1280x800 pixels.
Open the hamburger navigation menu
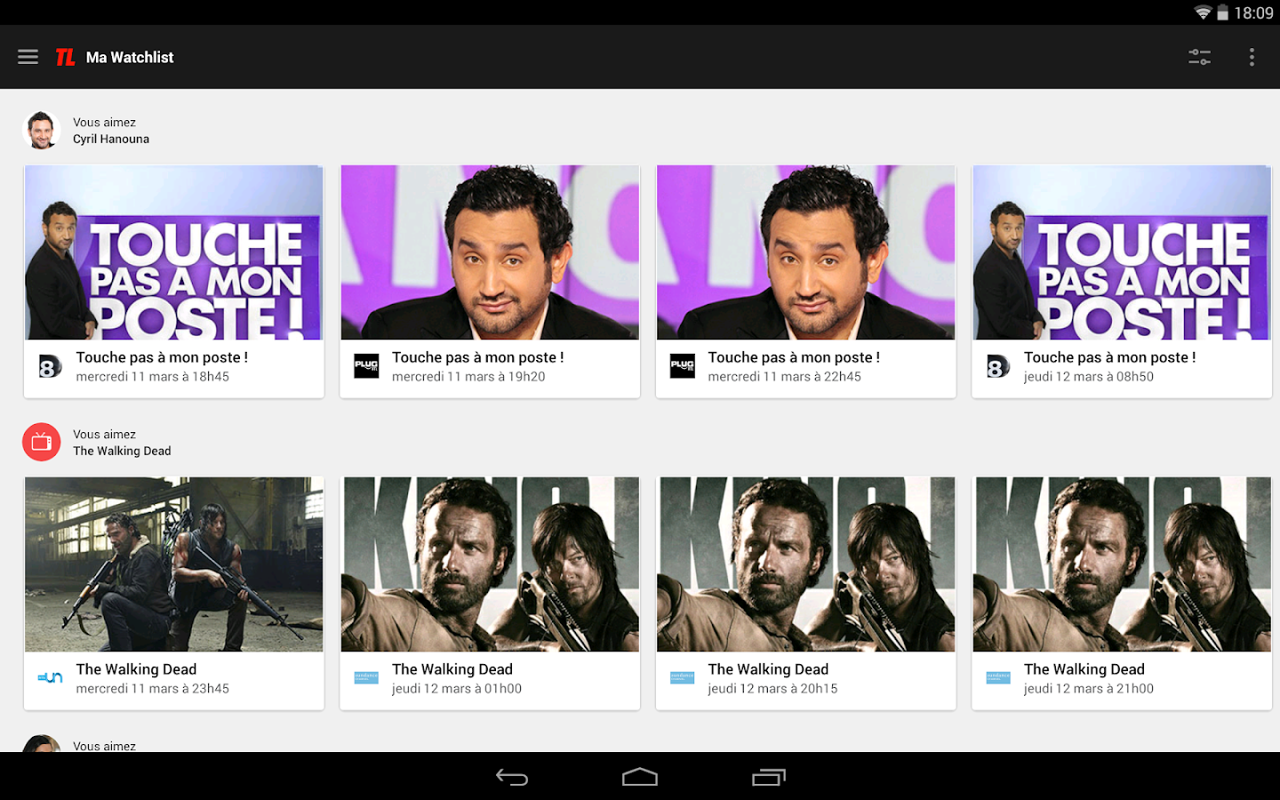tap(28, 57)
